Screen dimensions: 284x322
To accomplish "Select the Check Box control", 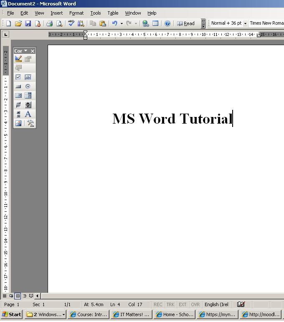I will [18, 77].
